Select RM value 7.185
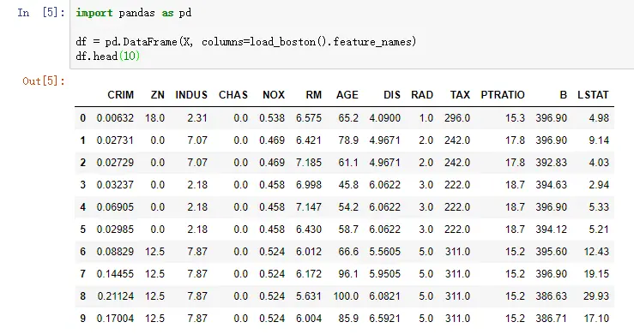This screenshot has height=334, width=634. 309,163
